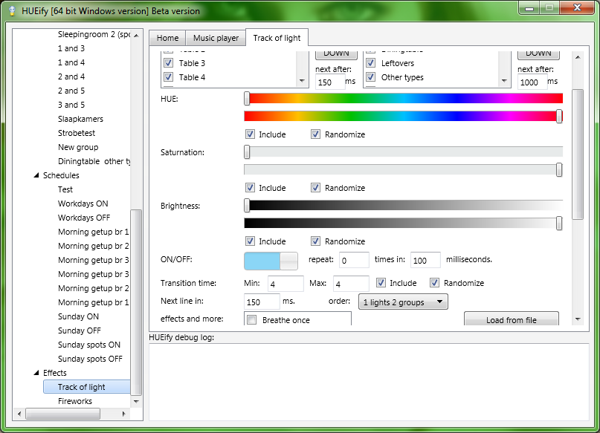
Task: Select the Test schedule
Action: (x=65, y=189)
